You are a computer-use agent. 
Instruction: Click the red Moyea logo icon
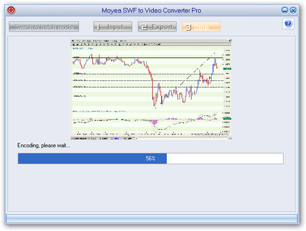(11, 10)
